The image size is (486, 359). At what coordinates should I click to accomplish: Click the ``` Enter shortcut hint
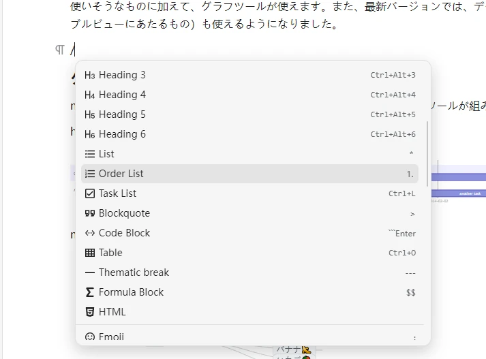pyautogui.click(x=402, y=233)
